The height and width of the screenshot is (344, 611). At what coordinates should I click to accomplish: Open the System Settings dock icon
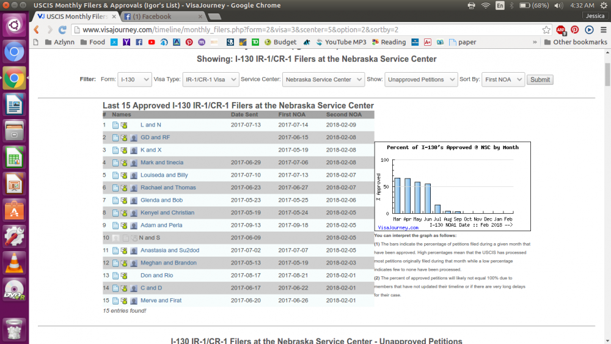[x=14, y=236]
